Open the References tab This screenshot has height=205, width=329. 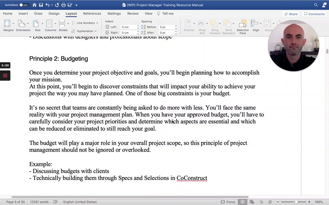(92, 13)
